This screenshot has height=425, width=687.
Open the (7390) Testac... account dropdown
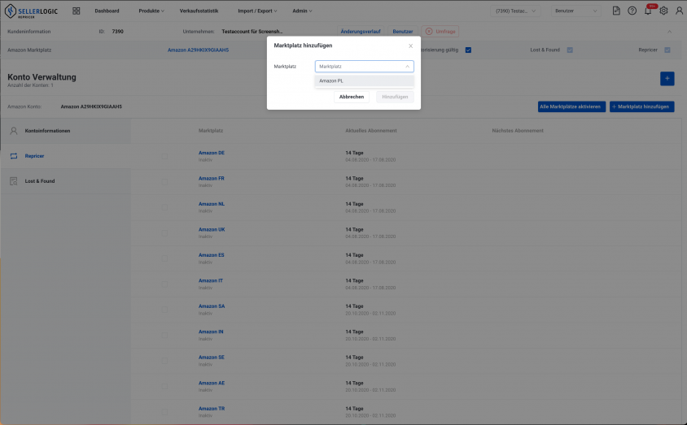[515, 11]
